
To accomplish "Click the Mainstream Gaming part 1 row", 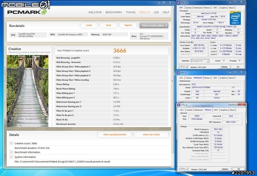I will pyautogui.click(x=112, y=102).
